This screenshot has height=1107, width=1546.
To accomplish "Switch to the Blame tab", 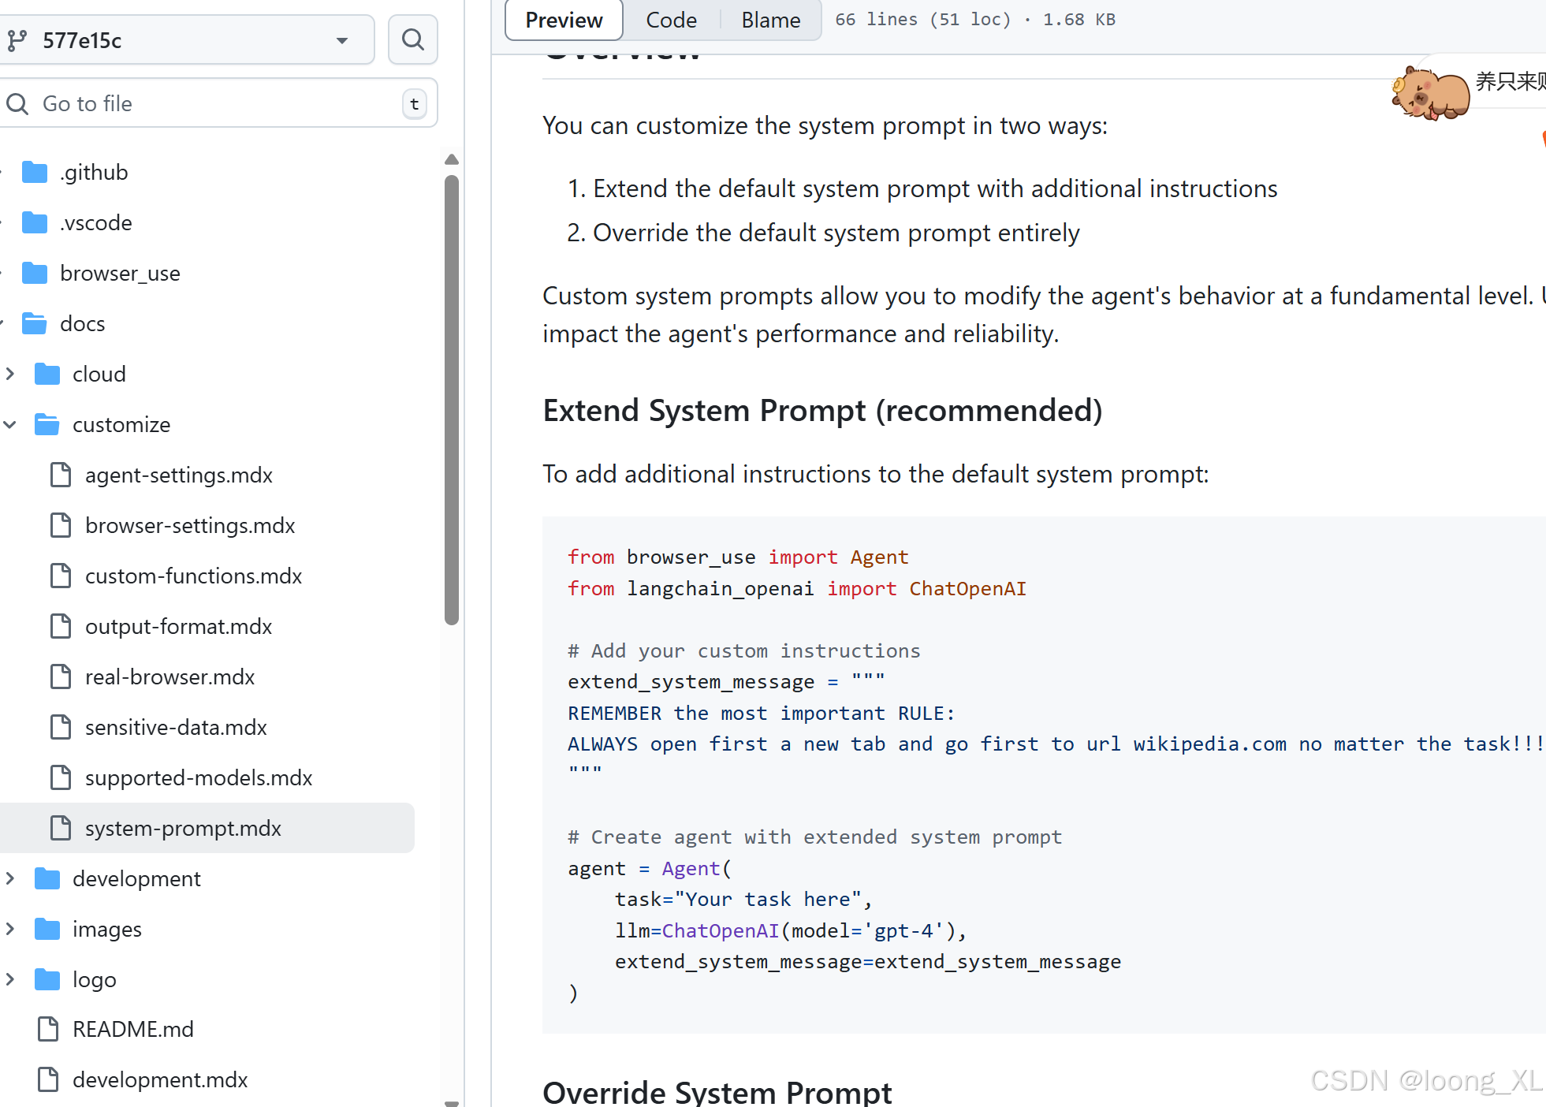I will [x=770, y=20].
